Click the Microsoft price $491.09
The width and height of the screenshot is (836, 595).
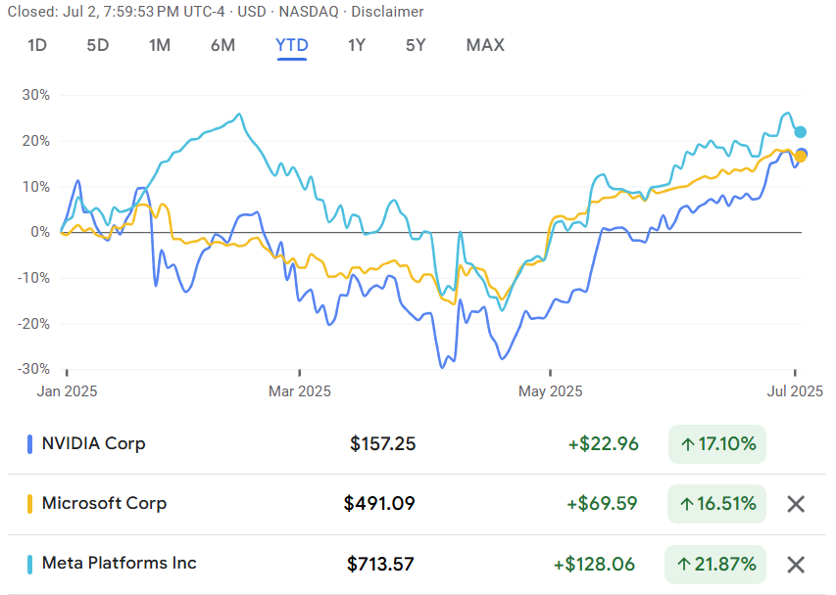point(379,504)
